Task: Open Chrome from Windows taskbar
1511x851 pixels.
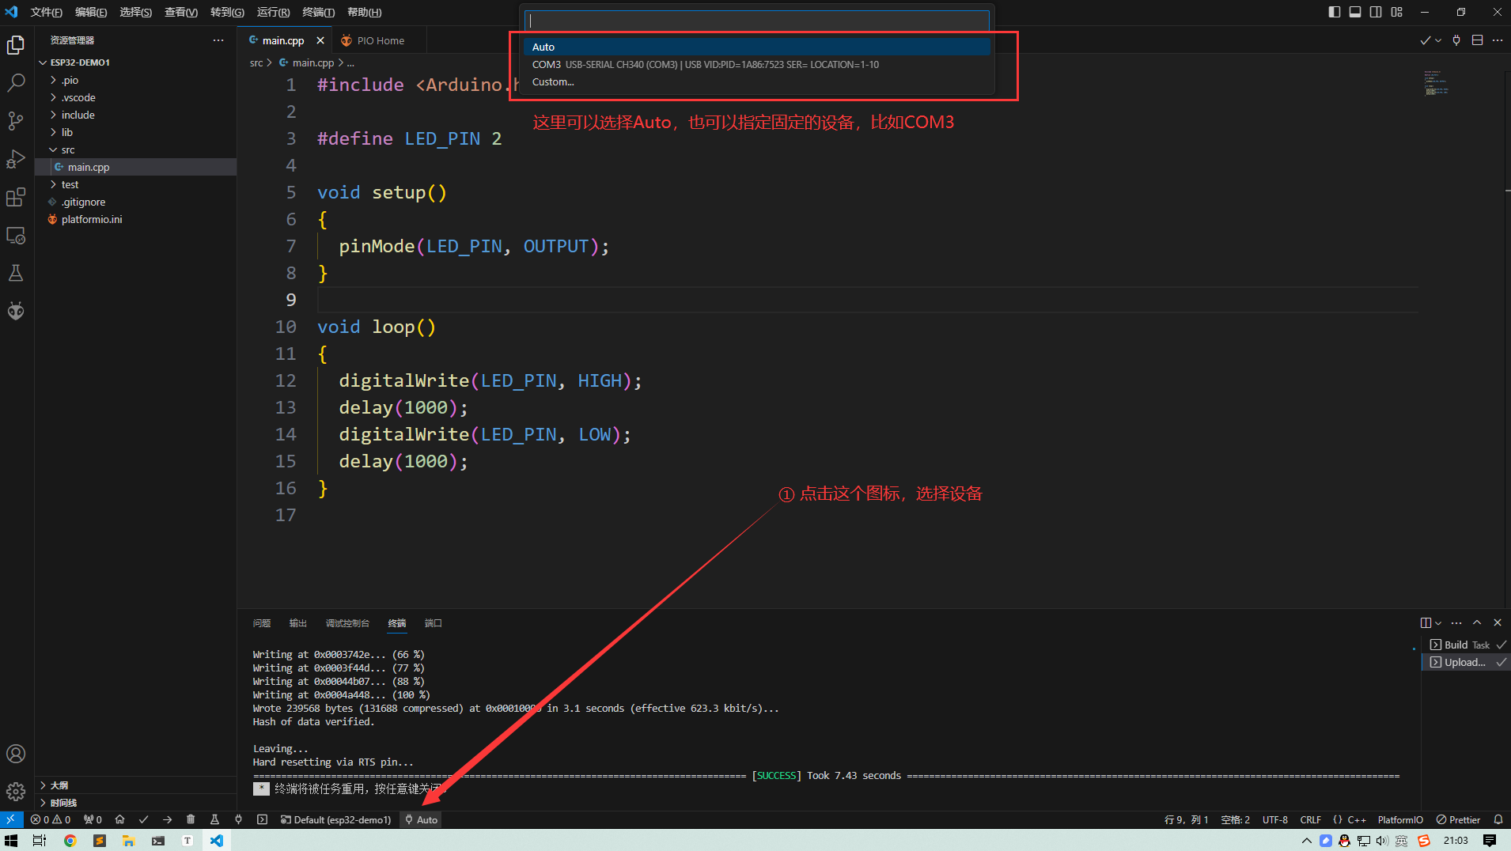Action: tap(70, 840)
